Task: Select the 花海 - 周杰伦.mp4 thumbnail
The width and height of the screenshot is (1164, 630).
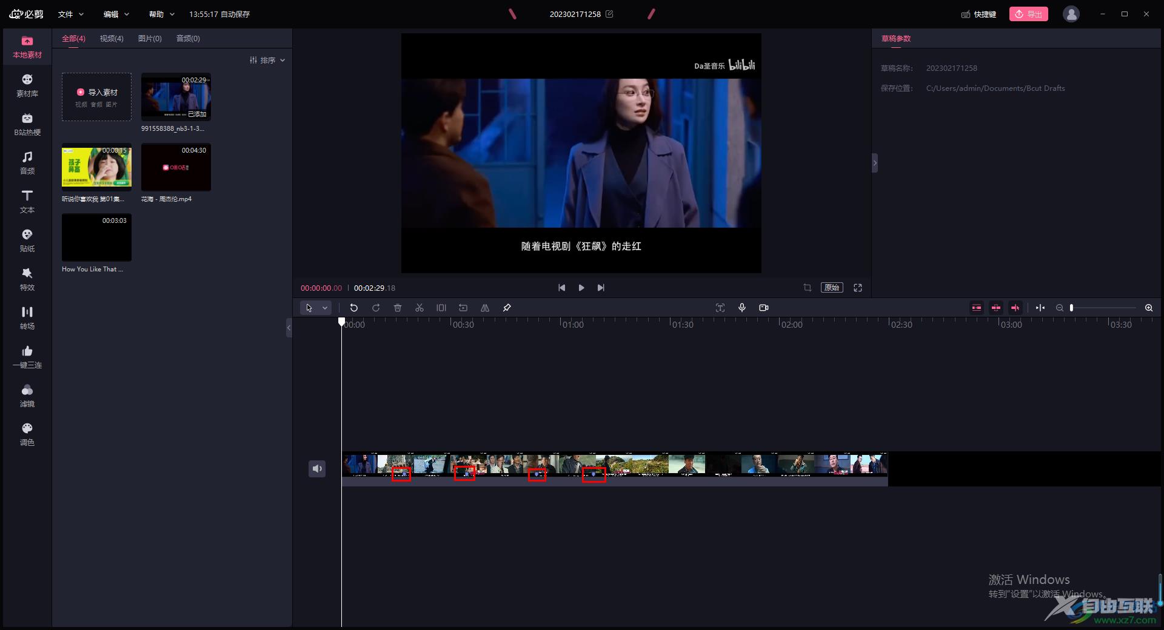Action: point(176,167)
